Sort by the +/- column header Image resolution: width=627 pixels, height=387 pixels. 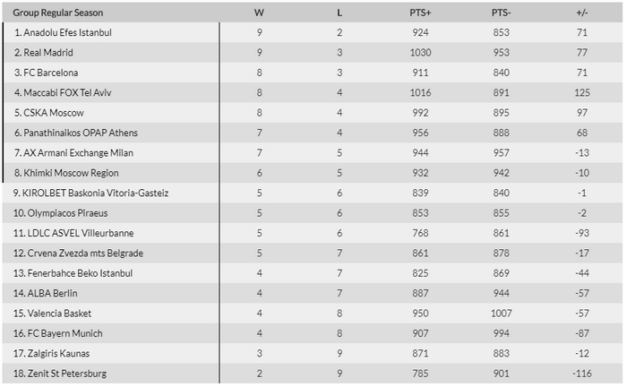click(582, 13)
